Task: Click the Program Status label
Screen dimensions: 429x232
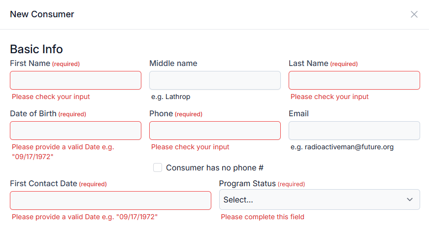Action: click(x=247, y=183)
